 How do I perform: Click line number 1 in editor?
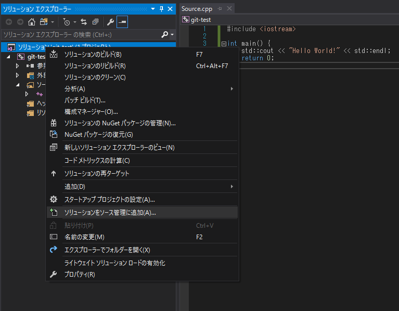click(x=204, y=29)
